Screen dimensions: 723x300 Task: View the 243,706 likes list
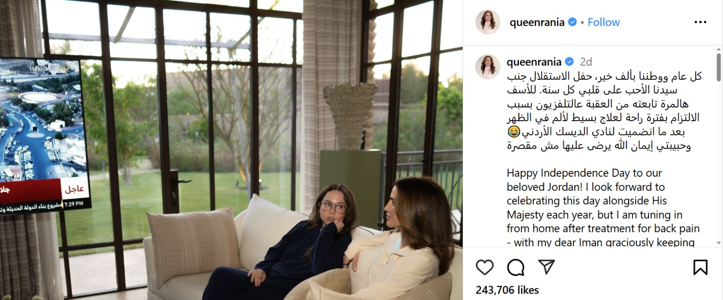pos(507,290)
